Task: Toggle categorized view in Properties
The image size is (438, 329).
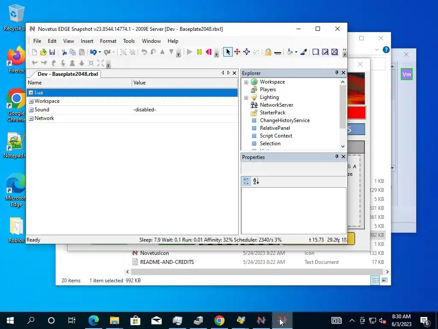Action: tap(246, 181)
